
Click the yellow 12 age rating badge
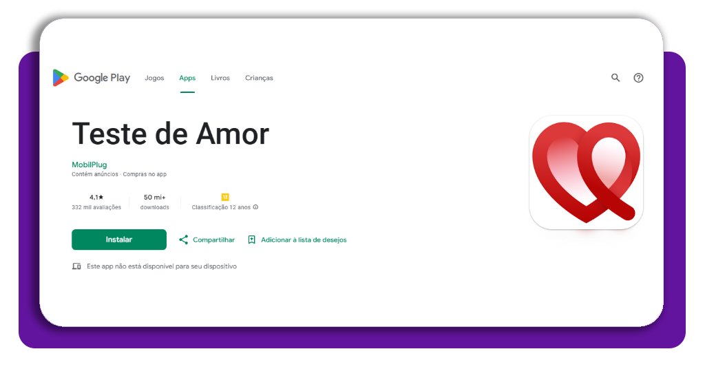point(225,197)
